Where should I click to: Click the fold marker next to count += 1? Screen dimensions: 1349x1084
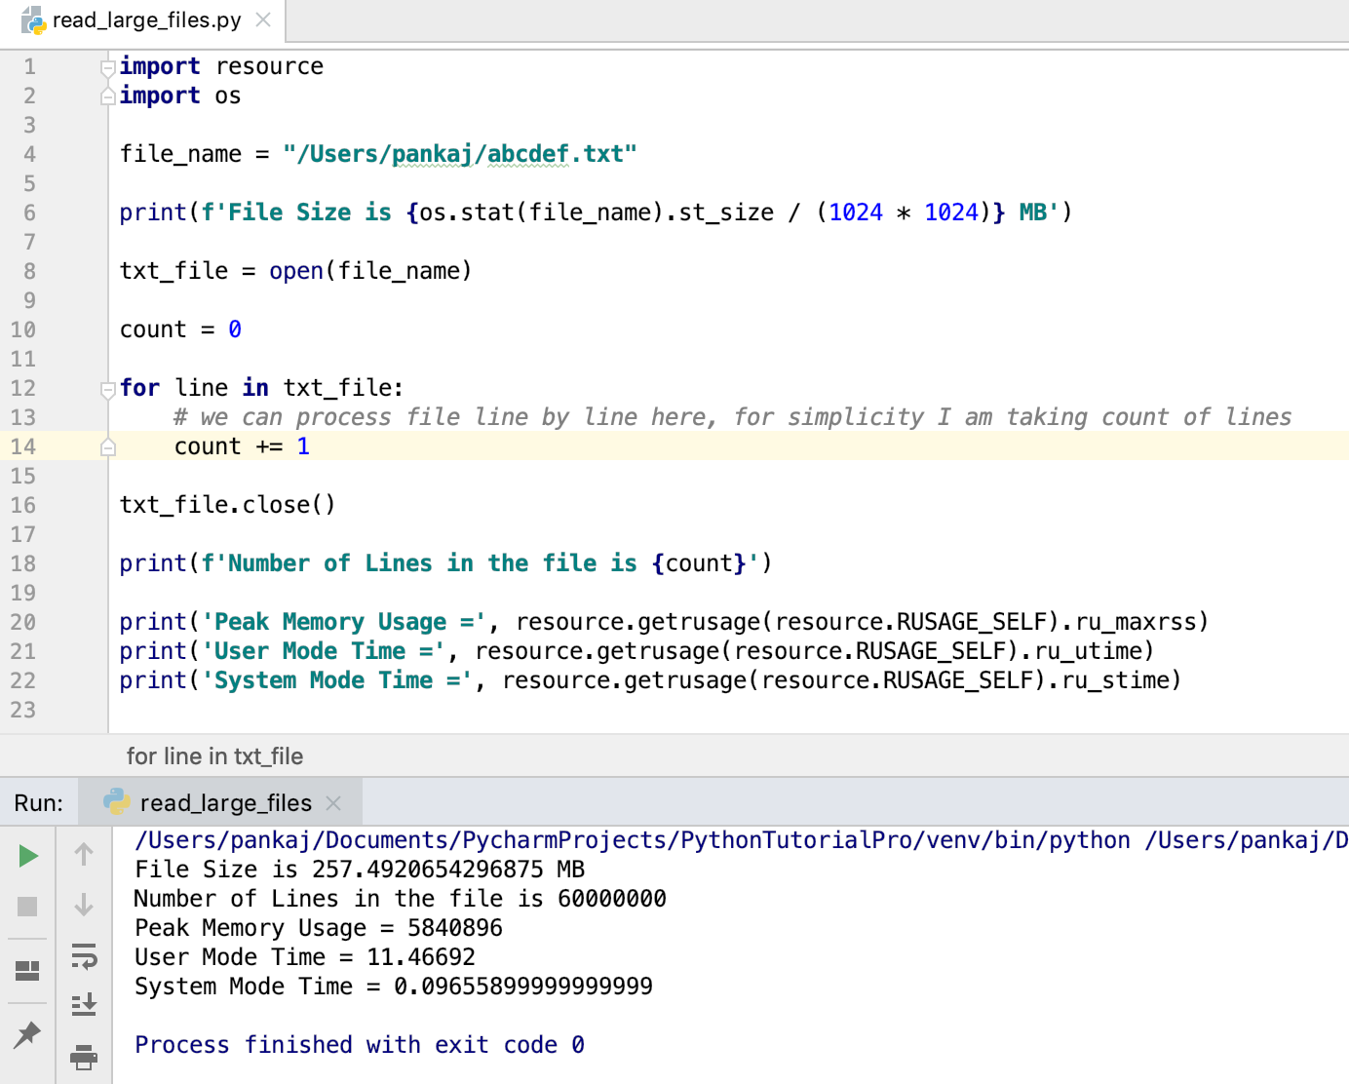click(107, 445)
